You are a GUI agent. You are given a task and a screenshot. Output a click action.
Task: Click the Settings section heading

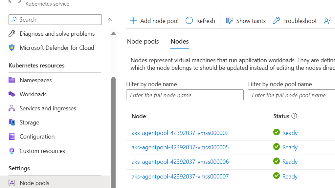tap(19, 168)
